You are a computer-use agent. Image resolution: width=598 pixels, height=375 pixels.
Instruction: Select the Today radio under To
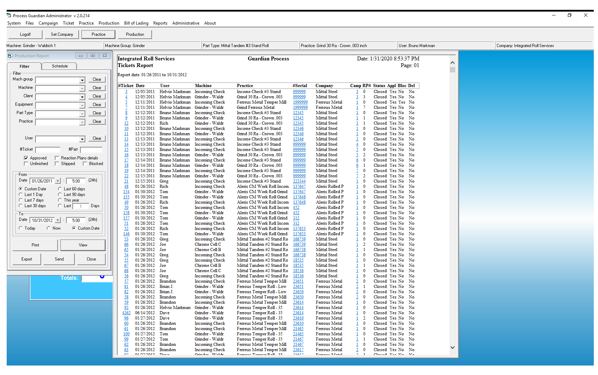tap(21, 228)
